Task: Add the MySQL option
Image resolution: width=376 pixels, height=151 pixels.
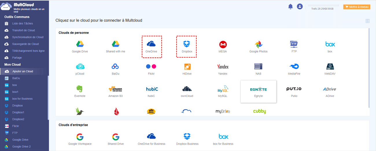Action: tap(223, 91)
